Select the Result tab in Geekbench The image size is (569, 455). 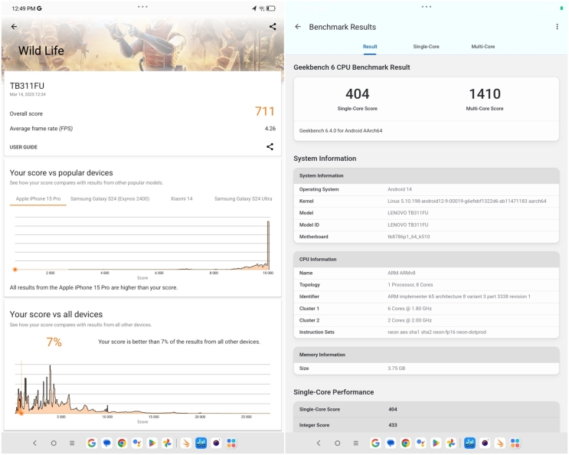pyautogui.click(x=370, y=47)
